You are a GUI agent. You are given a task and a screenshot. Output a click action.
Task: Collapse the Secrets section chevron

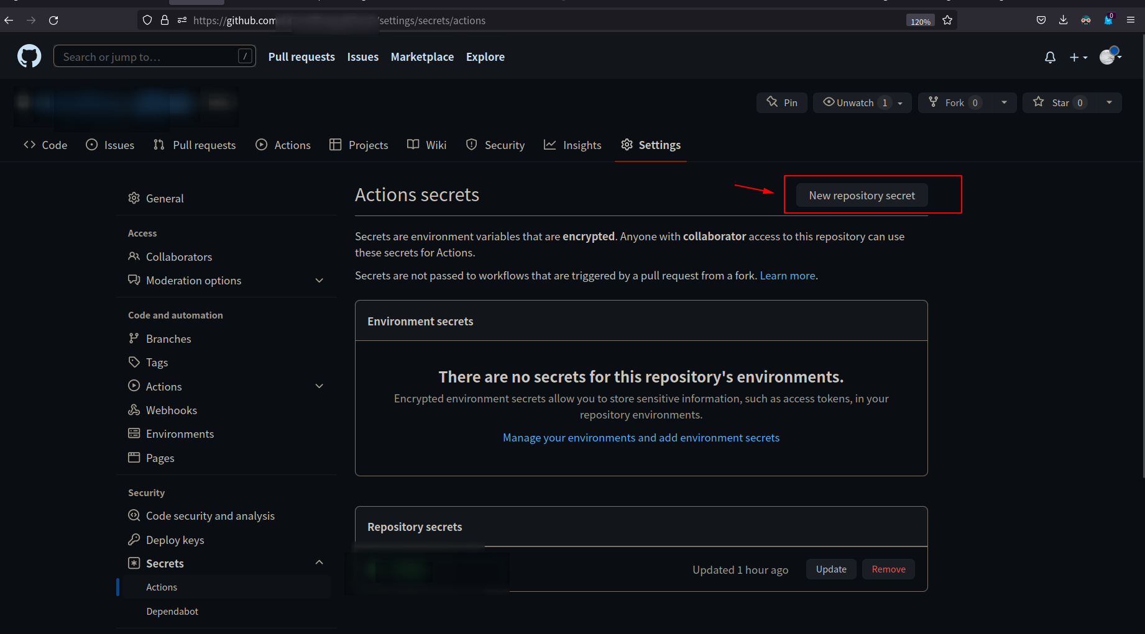coord(320,563)
